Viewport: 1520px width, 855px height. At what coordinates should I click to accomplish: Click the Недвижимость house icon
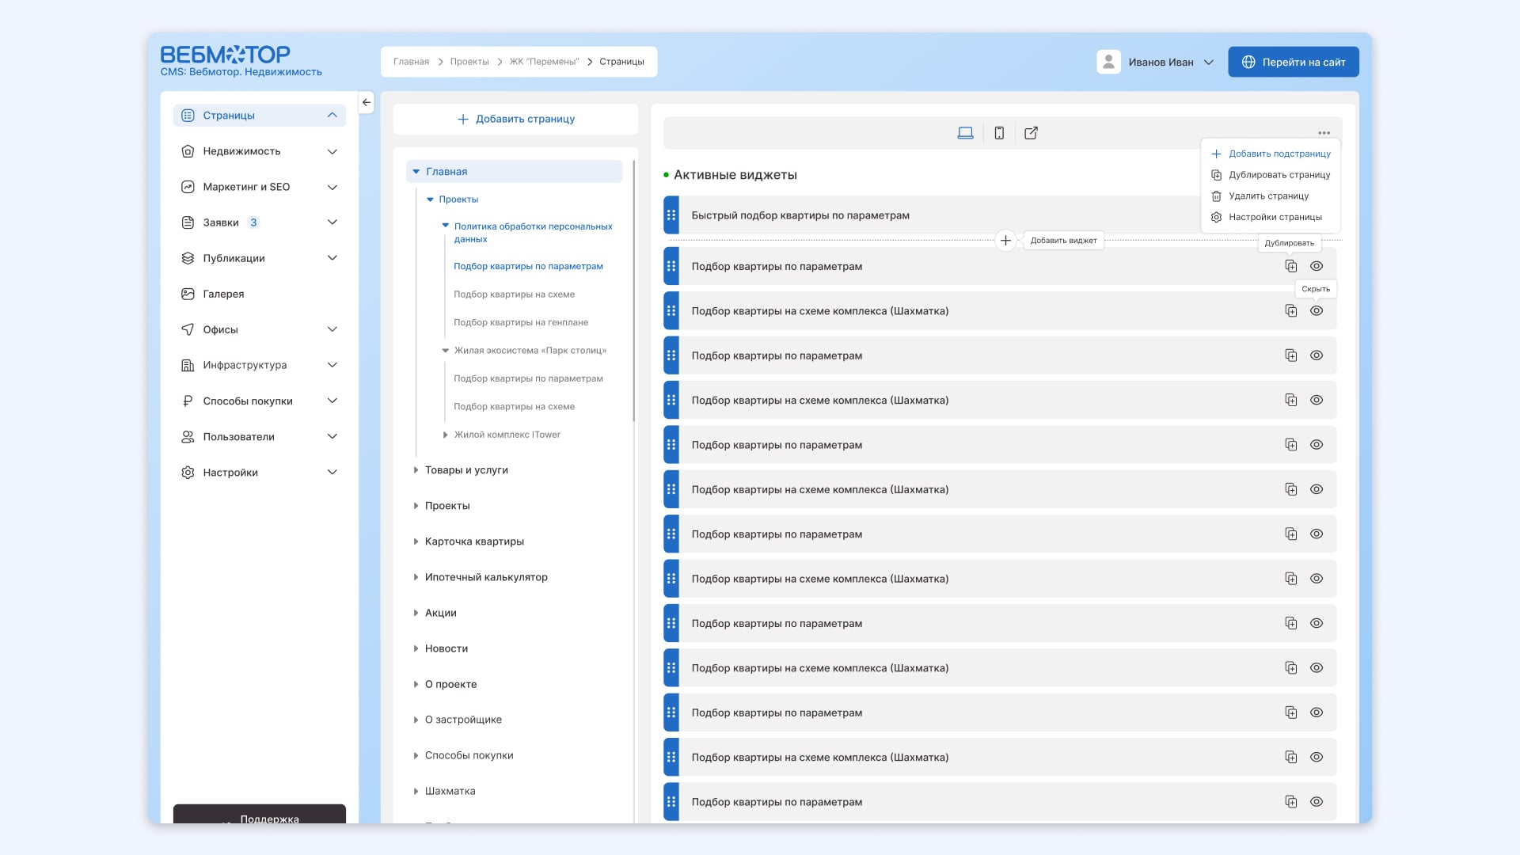(188, 151)
